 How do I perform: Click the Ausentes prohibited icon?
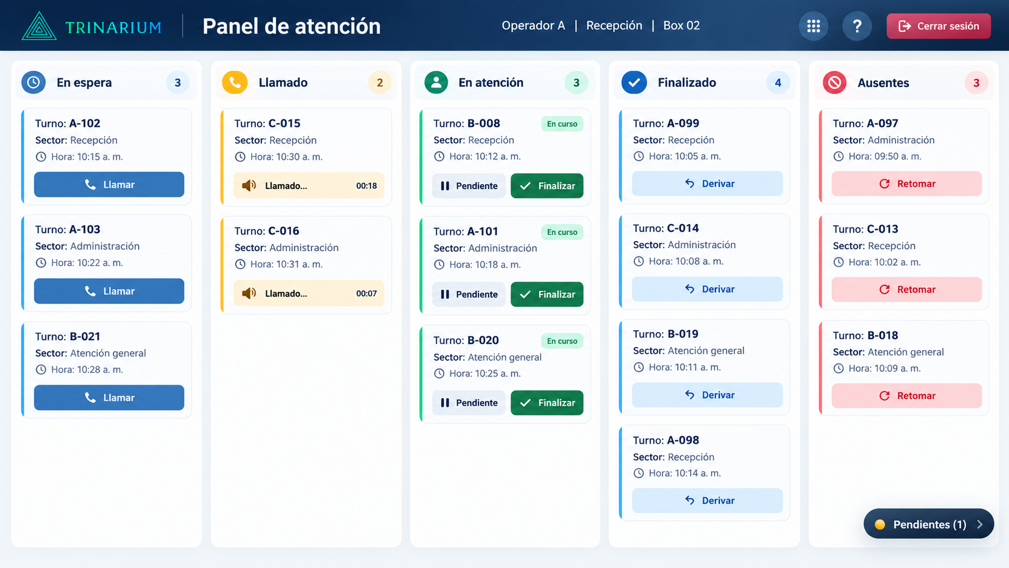[835, 82]
